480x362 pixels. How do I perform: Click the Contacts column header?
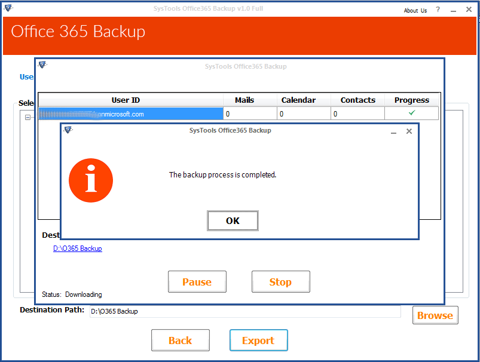point(357,100)
